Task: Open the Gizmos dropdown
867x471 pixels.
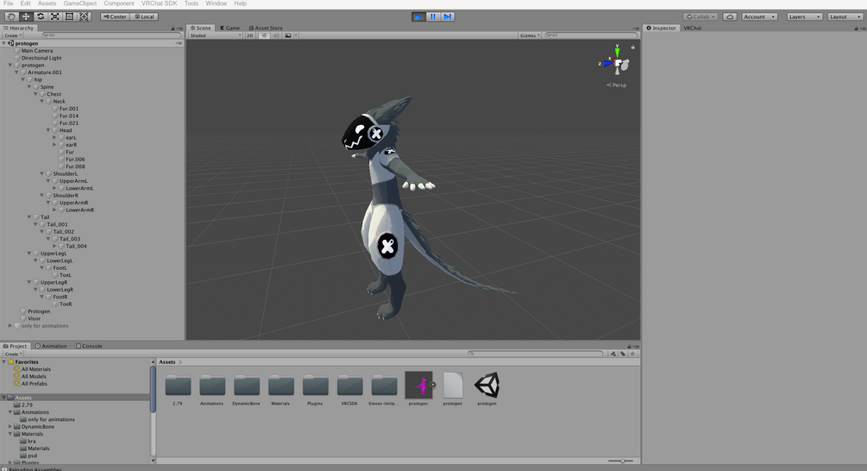Action: [x=530, y=35]
